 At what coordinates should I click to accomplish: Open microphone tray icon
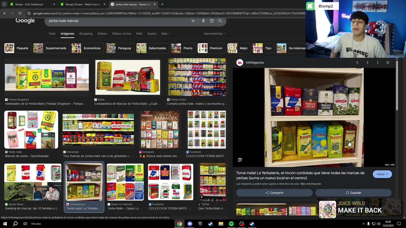[368, 224]
